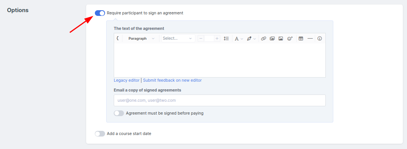Open the Paragraph style dropdown

coord(141,39)
